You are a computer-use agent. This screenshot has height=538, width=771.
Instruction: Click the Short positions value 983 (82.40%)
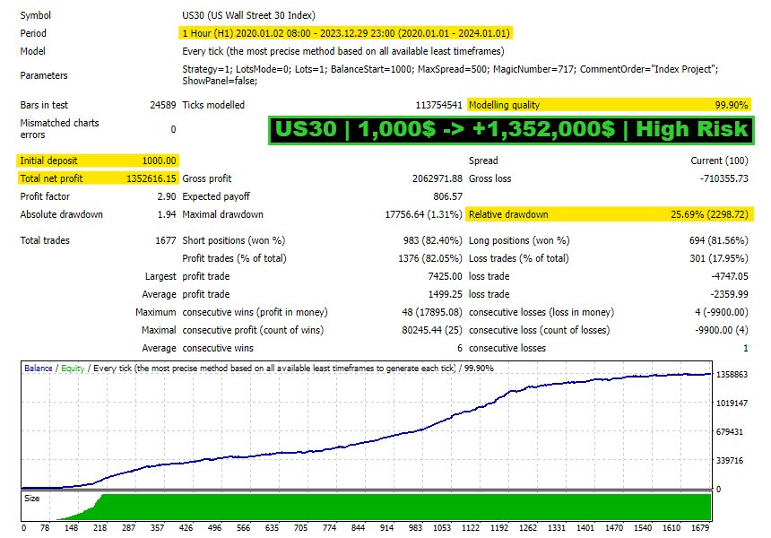(x=433, y=240)
